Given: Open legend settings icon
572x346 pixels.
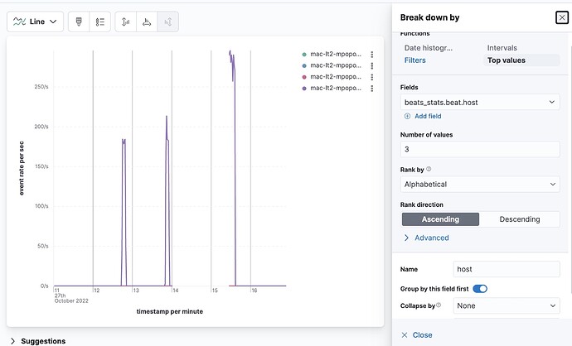Looking at the screenshot, I should [100, 22].
